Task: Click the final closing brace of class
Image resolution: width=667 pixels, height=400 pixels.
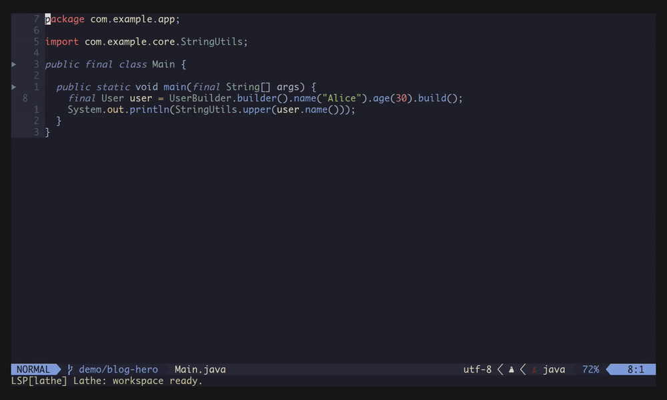Action: (x=47, y=132)
